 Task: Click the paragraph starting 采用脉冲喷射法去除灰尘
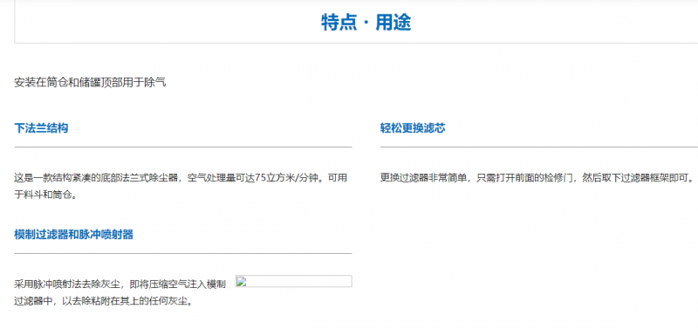tap(120, 293)
